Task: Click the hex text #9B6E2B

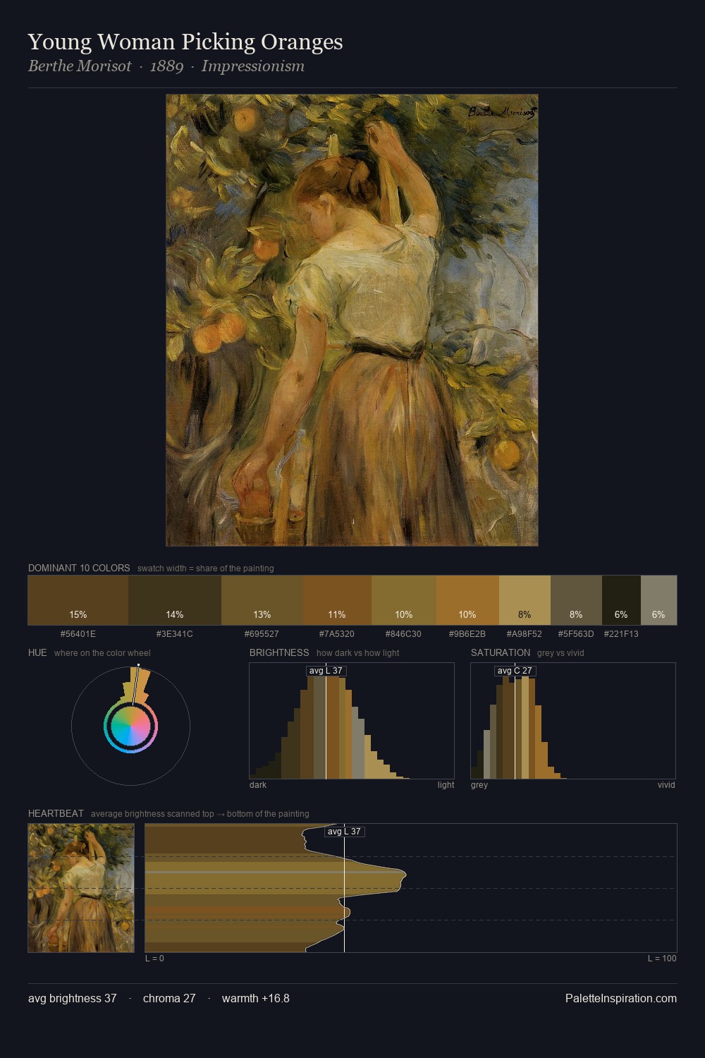Action: click(x=467, y=634)
